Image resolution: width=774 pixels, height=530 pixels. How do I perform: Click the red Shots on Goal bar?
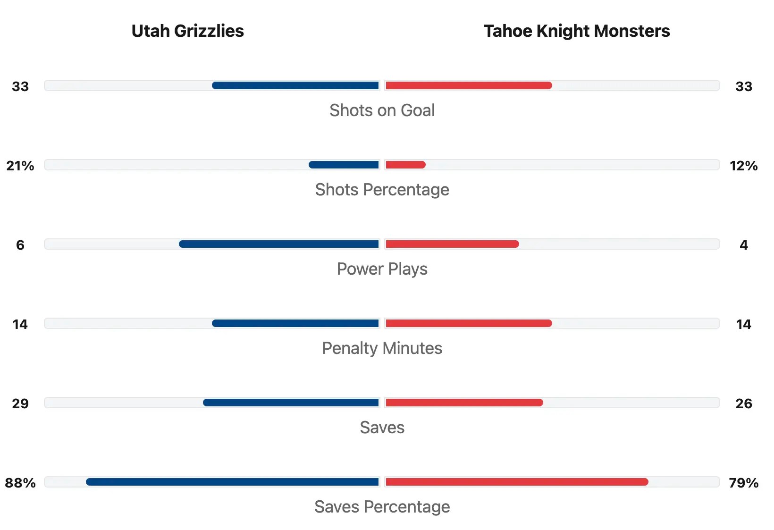(469, 85)
